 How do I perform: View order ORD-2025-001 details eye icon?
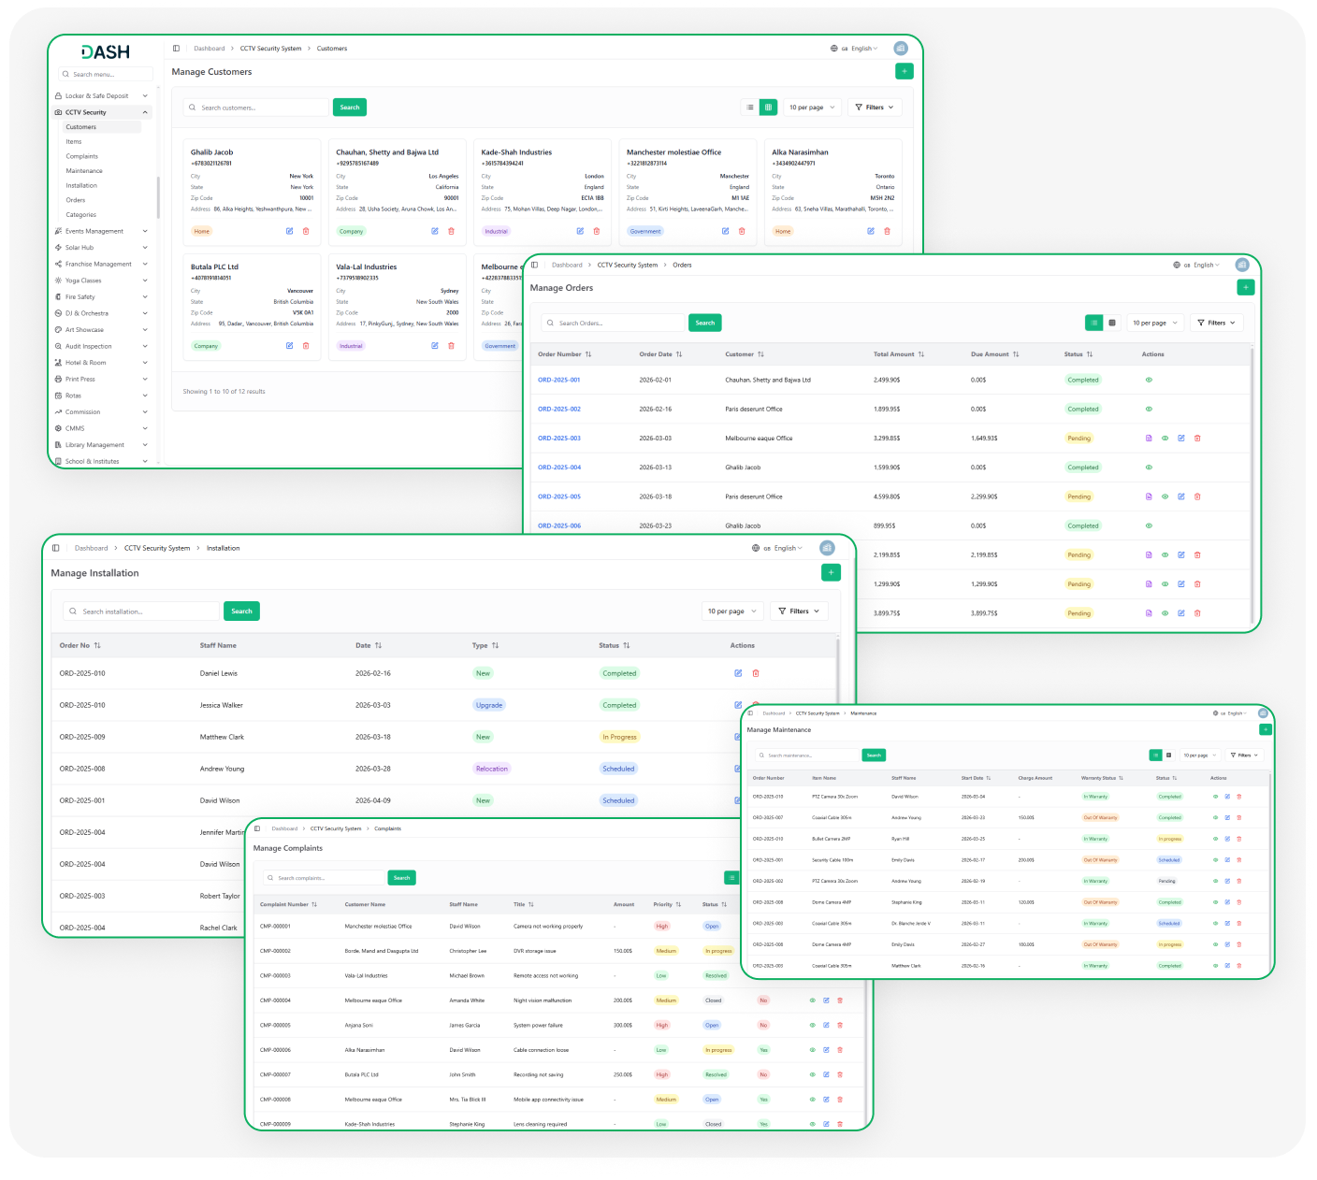1149,380
